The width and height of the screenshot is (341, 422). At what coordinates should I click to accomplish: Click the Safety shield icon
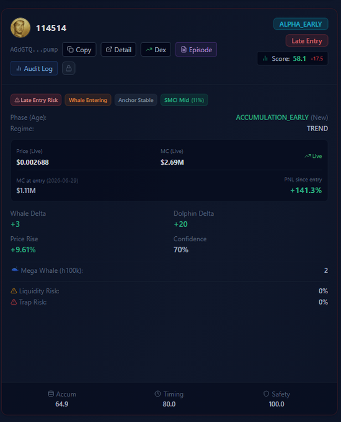266,394
